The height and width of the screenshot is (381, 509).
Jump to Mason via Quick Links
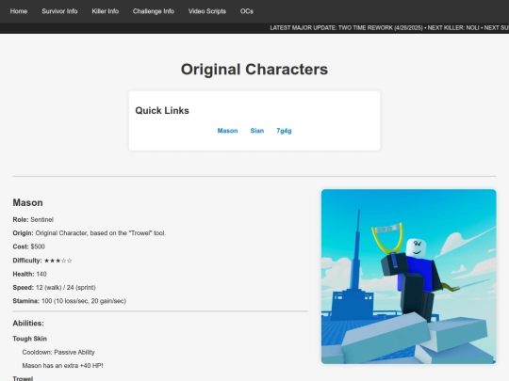pos(227,131)
